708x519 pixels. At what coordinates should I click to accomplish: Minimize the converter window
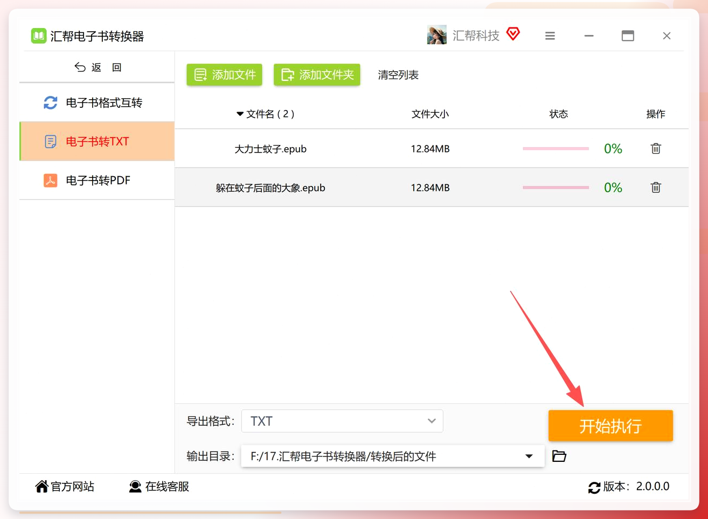click(589, 36)
